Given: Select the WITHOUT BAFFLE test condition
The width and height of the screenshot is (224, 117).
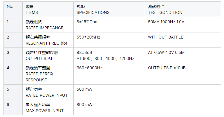Looking at the screenshot, I should pos(165,37).
